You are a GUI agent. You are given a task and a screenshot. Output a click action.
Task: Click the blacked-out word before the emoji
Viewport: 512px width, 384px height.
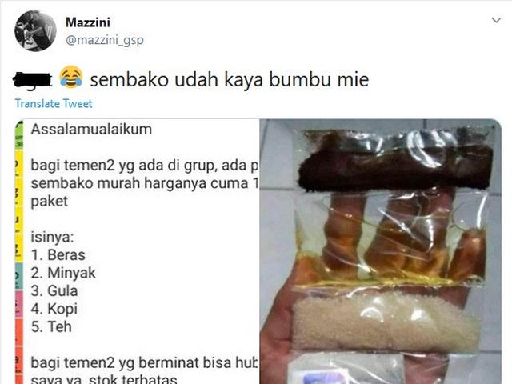32,79
